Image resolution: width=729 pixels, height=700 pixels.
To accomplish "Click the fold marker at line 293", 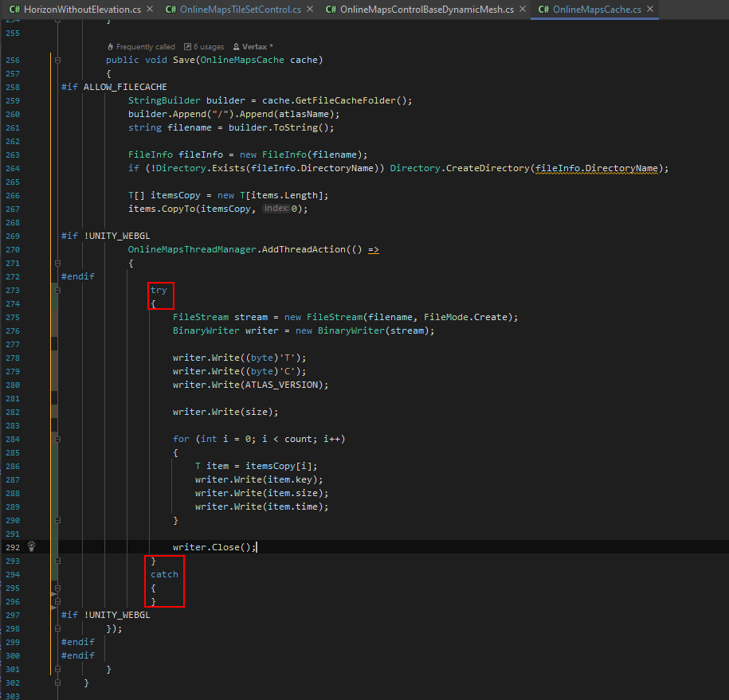I will 57,561.
